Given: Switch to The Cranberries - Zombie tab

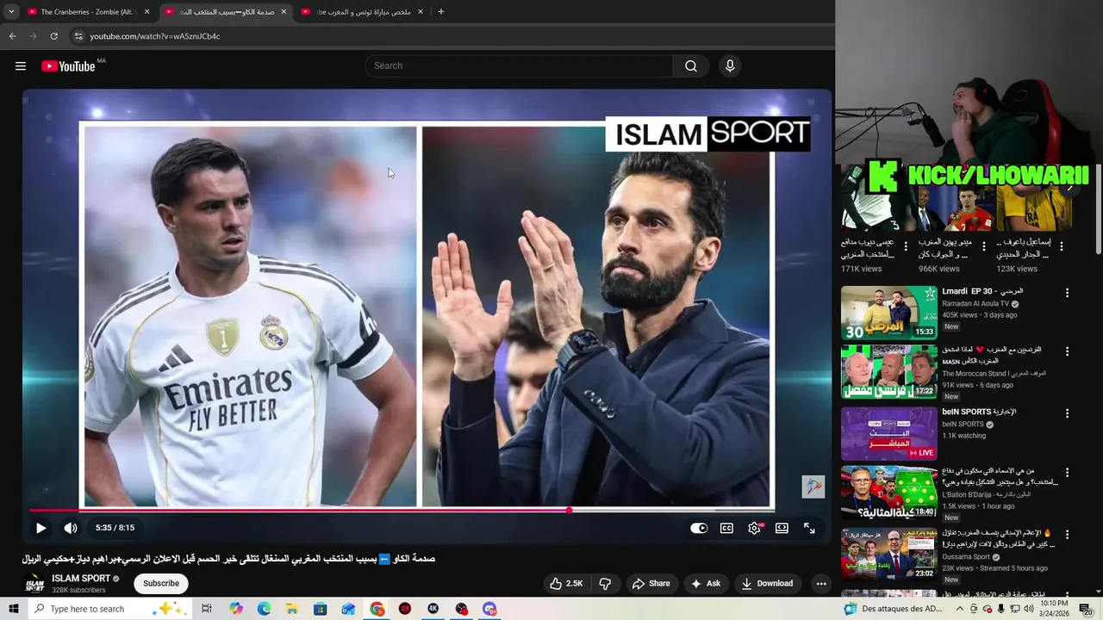Looking at the screenshot, I should pos(86,12).
